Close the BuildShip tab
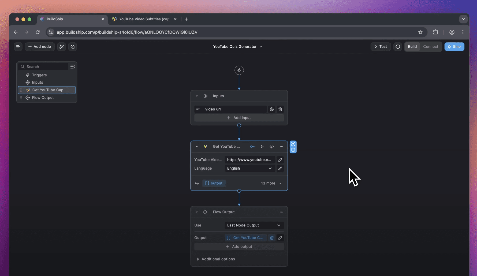The height and width of the screenshot is (276, 477). [x=103, y=19]
